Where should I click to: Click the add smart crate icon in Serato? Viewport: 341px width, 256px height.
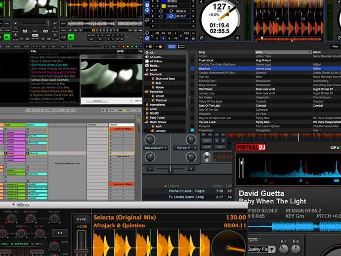pos(159,46)
